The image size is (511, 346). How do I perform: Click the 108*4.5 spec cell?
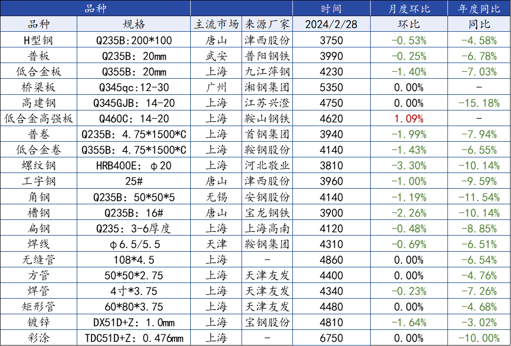coord(134,259)
